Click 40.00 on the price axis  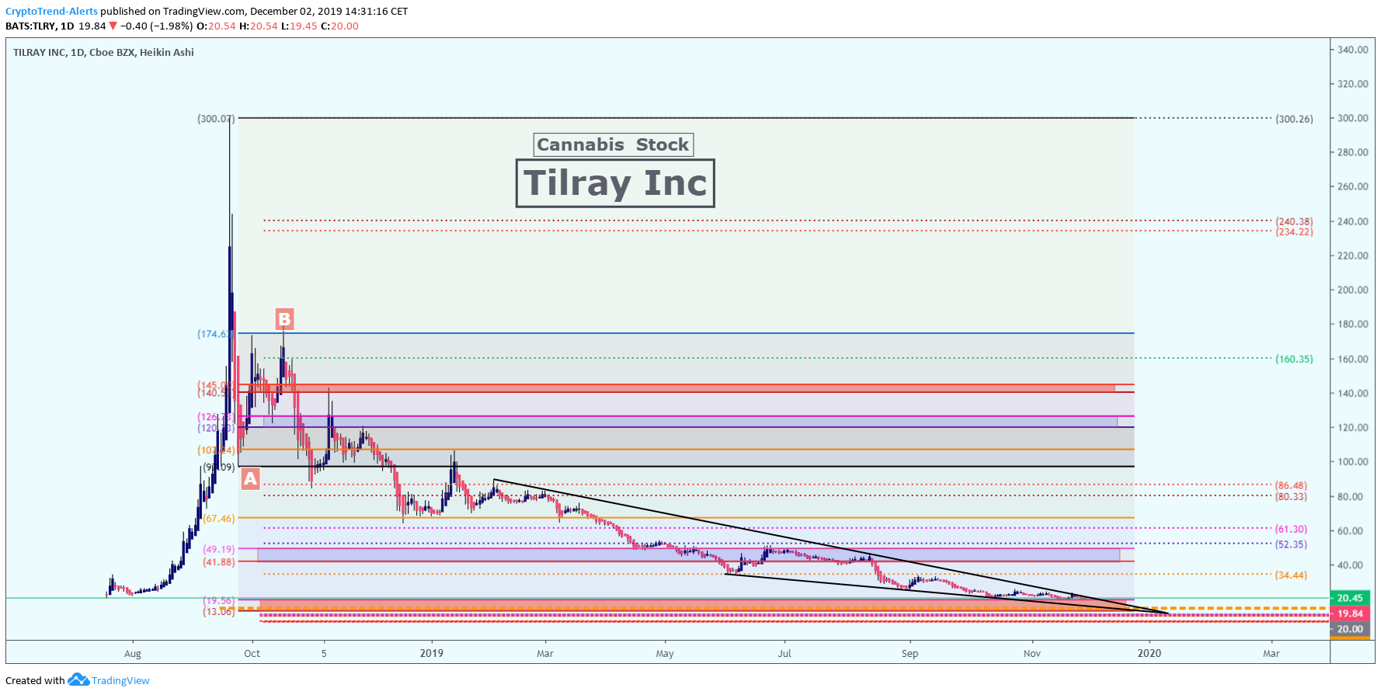coord(1350,565)
